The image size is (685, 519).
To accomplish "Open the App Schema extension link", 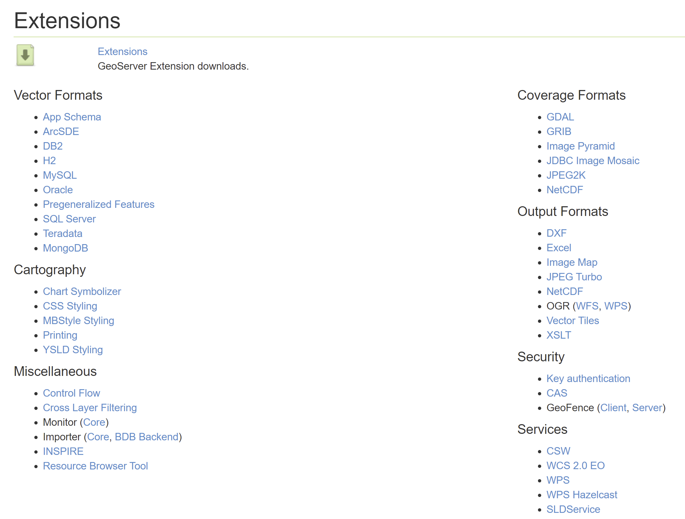I will click(72, 117).
